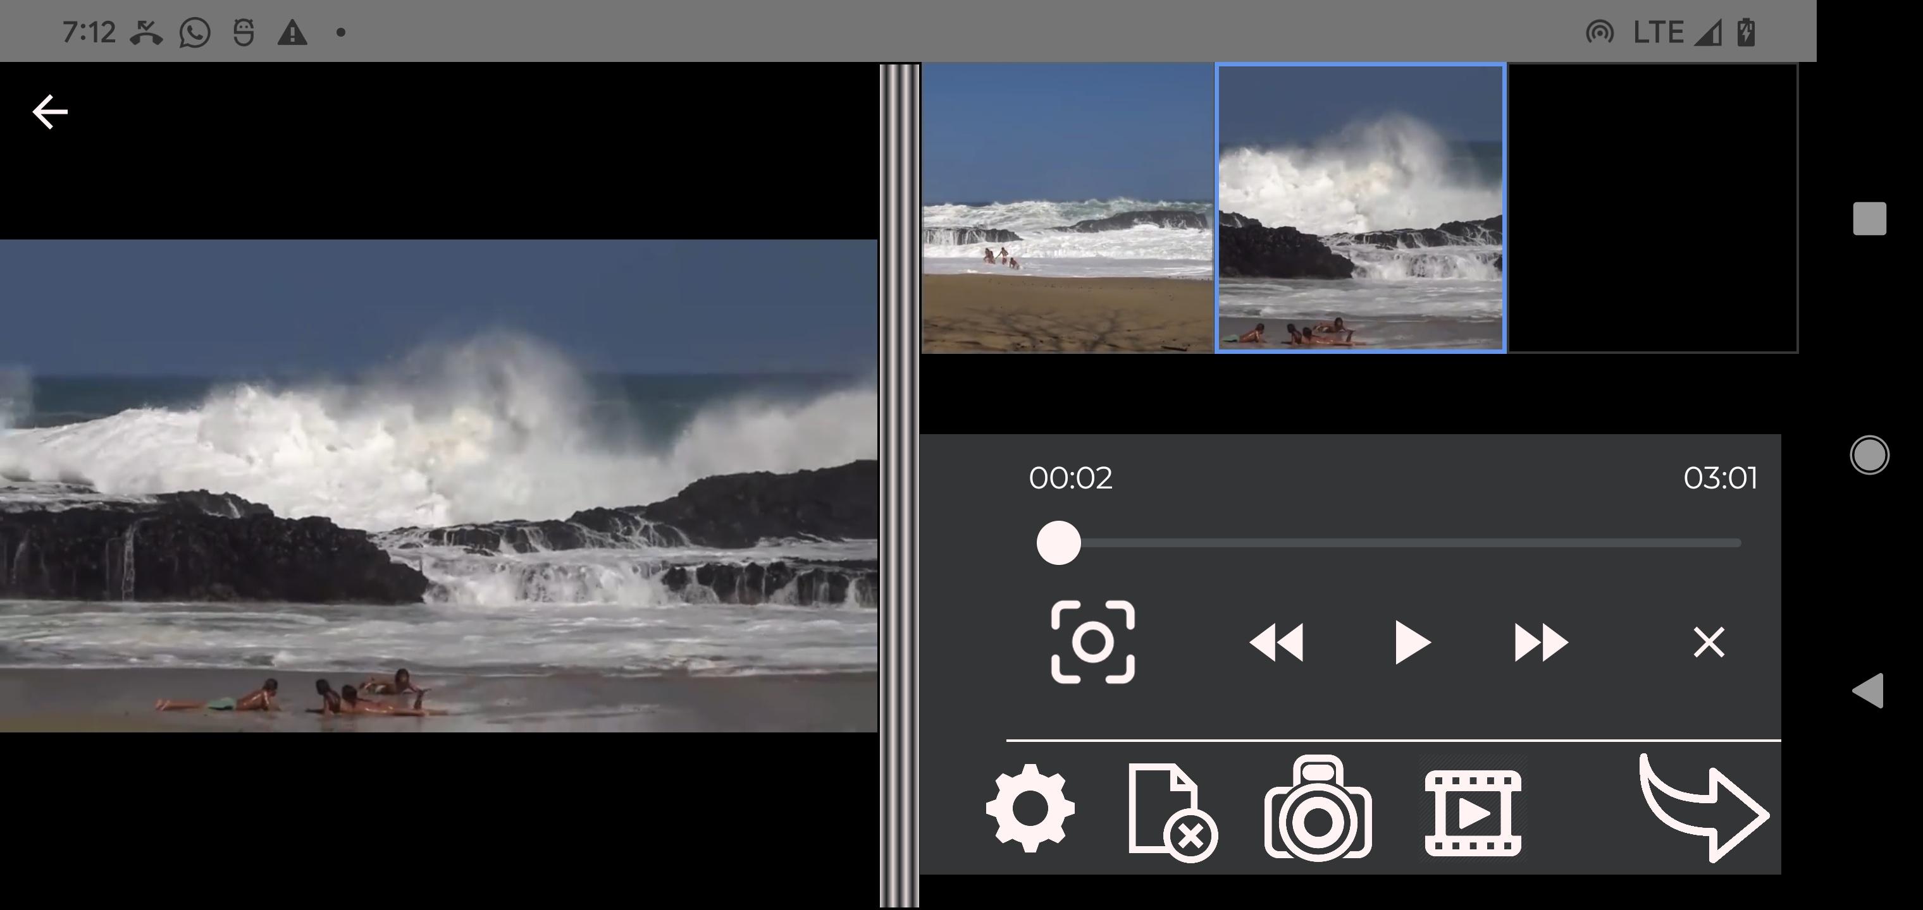The image size is (1923, 910).
Task: Click the vertical split divider handle
Action: coord(900,485)
